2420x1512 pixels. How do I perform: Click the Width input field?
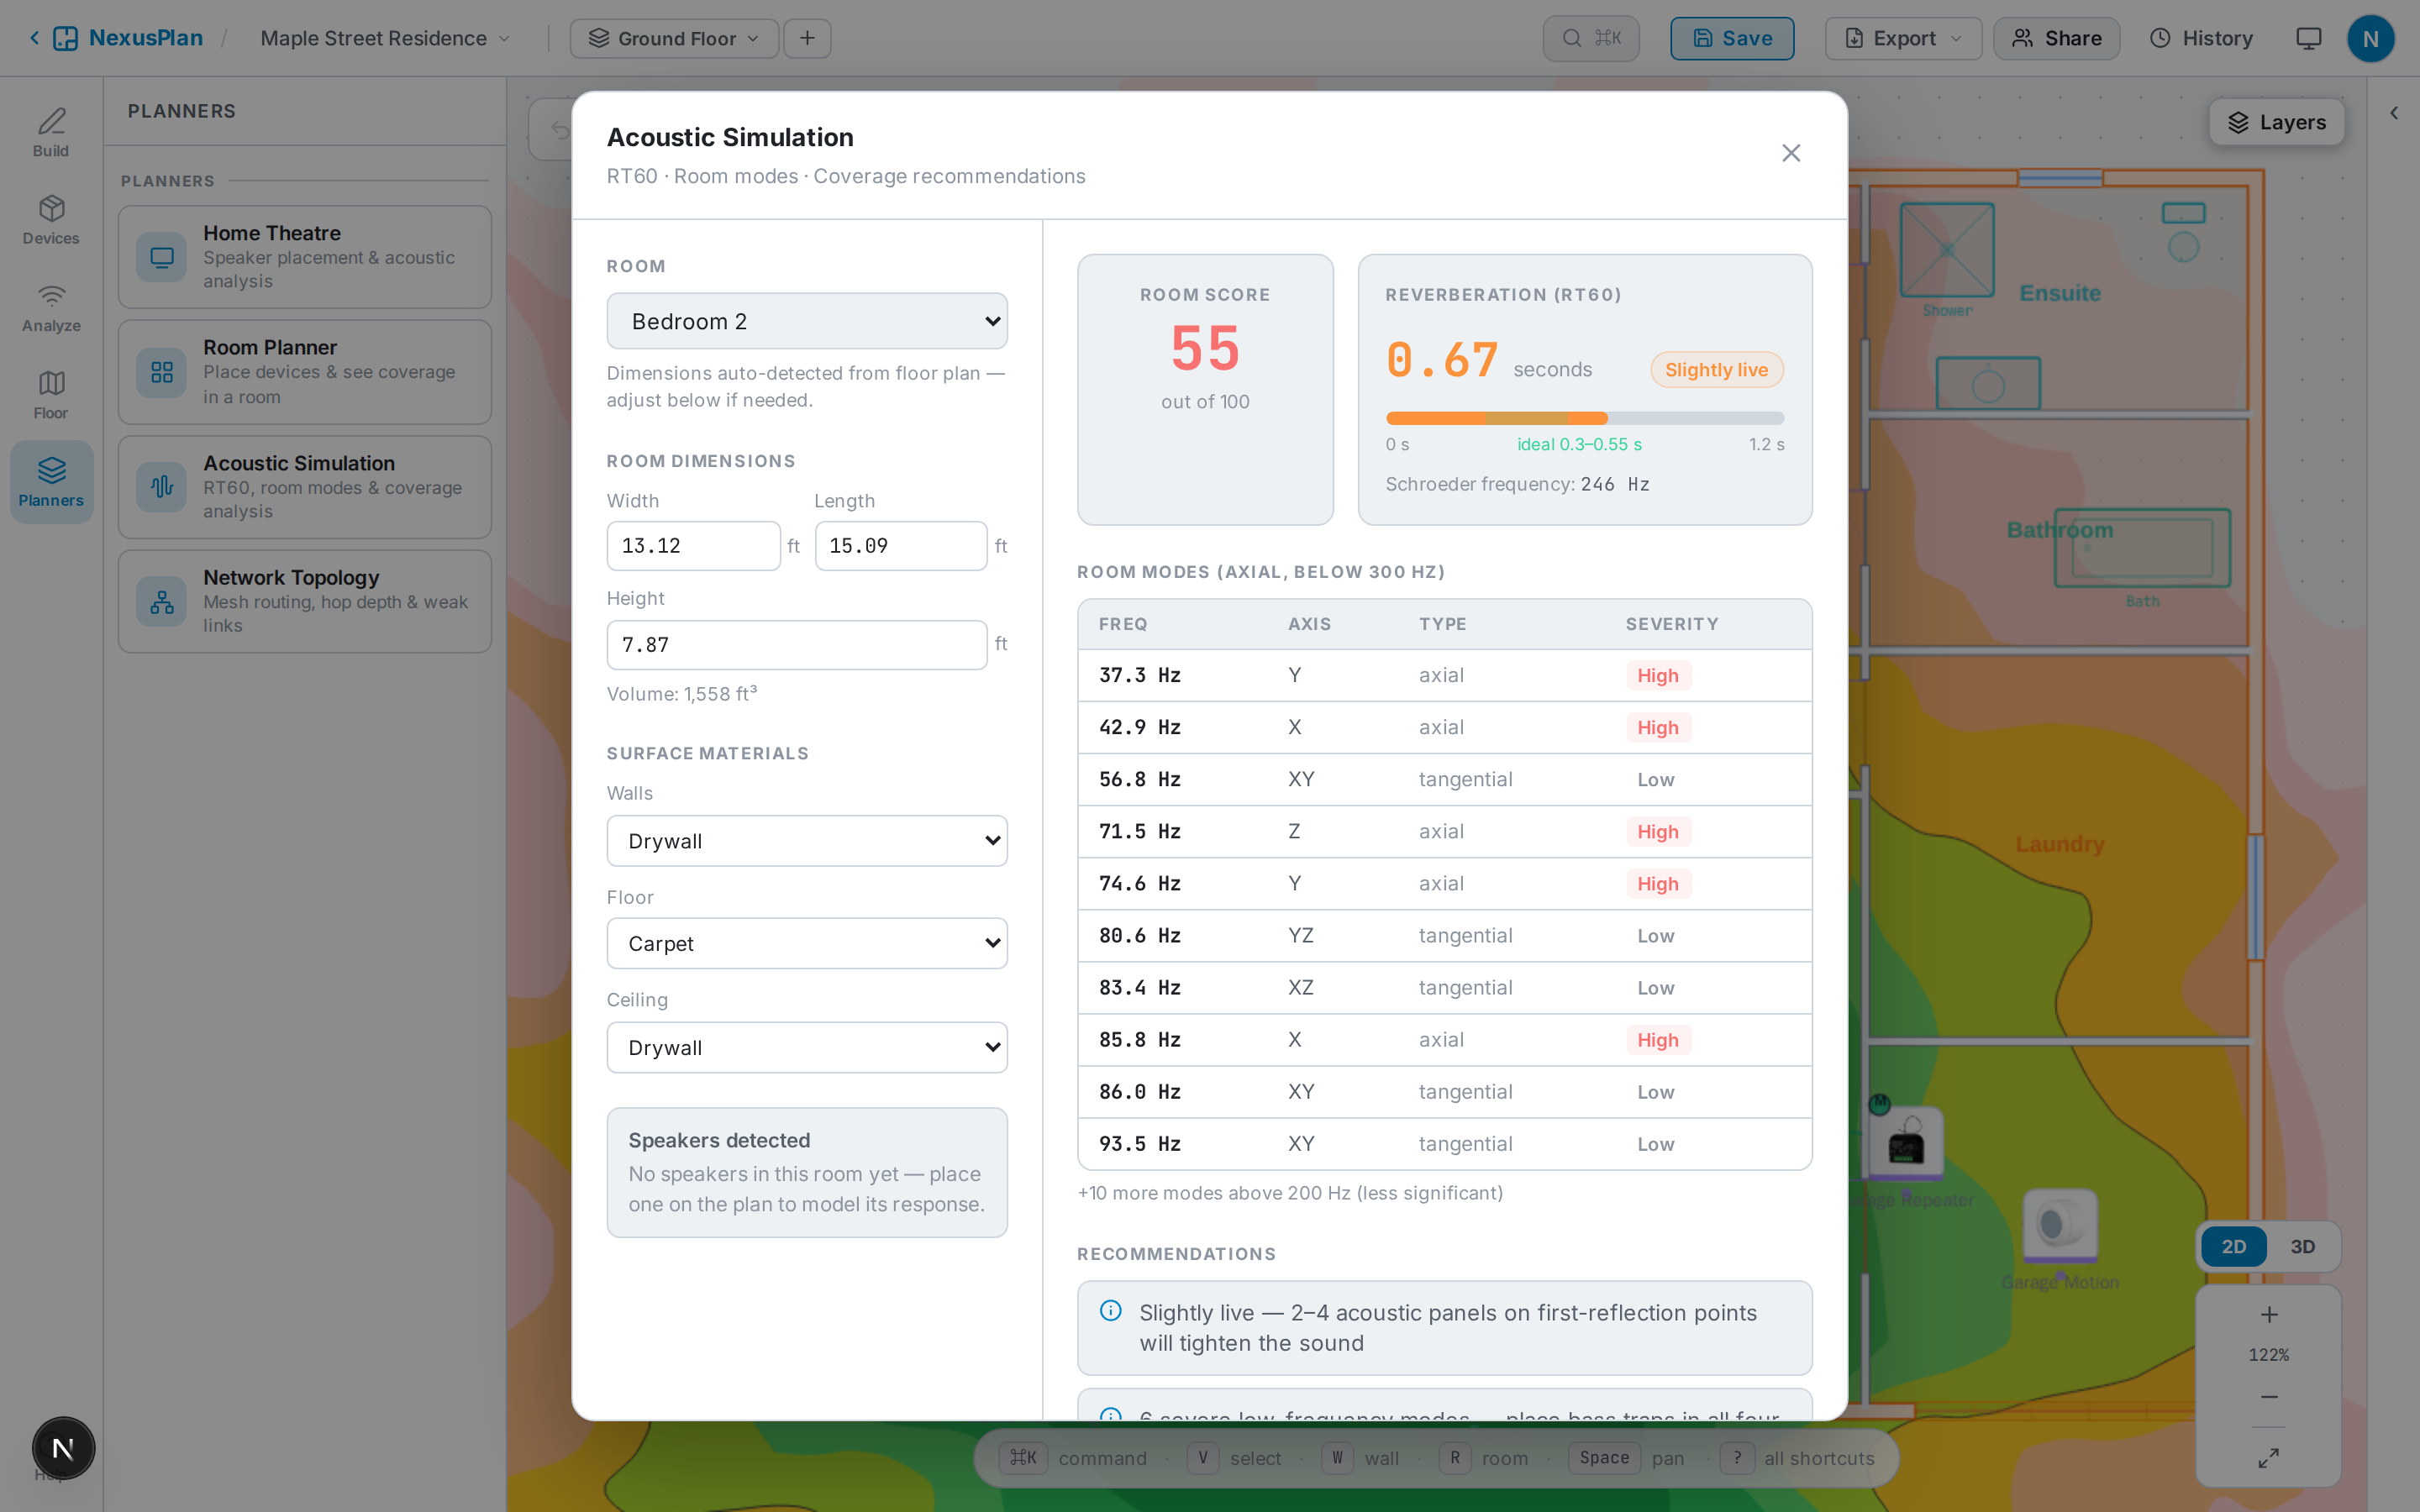point(693,546)
